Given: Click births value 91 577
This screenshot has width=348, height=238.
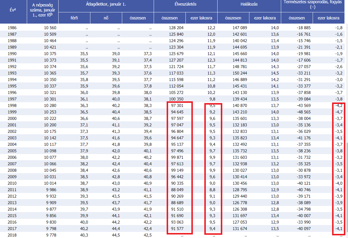Looking at the screenshot, I should [x=177, y=229].
